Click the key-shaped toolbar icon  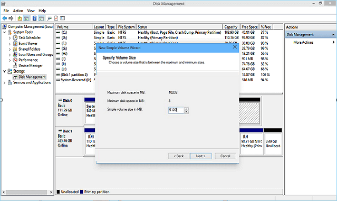pos(50,18)
